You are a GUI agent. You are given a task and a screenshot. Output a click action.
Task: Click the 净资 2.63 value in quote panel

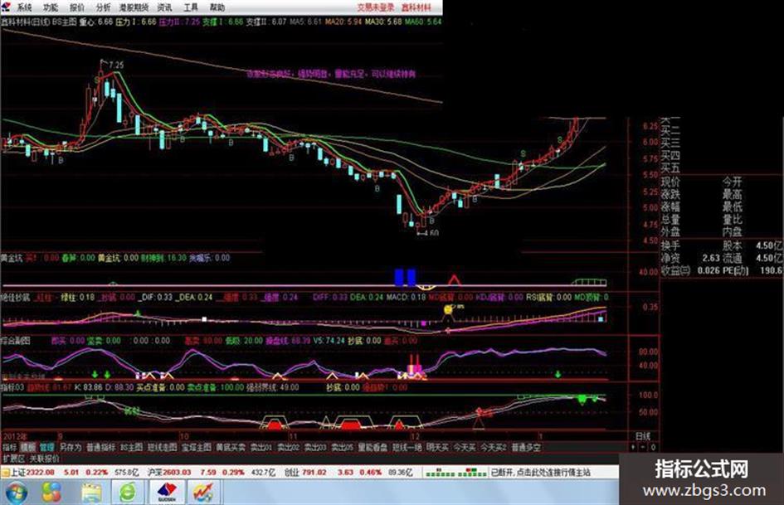tap(710, 258)
